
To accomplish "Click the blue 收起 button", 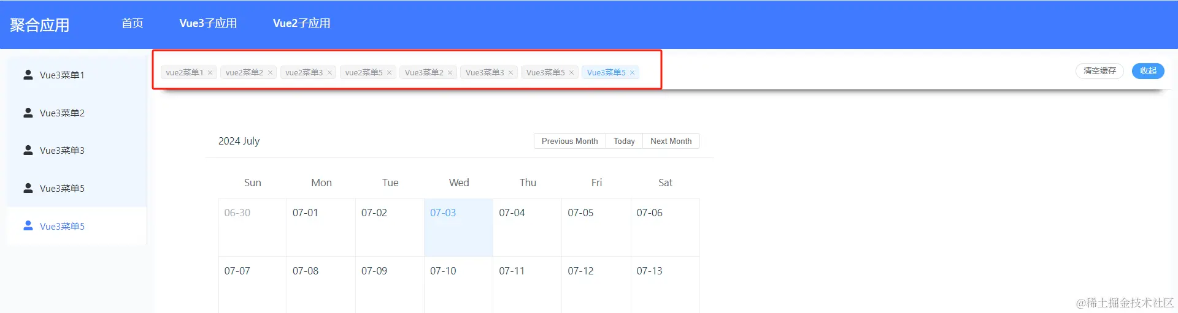I will pos(1148,71).
